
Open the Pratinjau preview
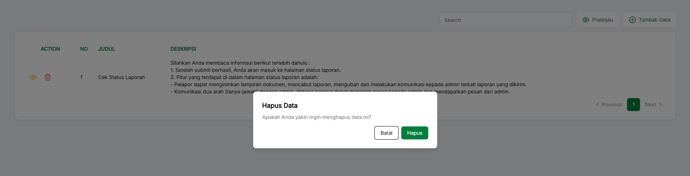point(598,20)
